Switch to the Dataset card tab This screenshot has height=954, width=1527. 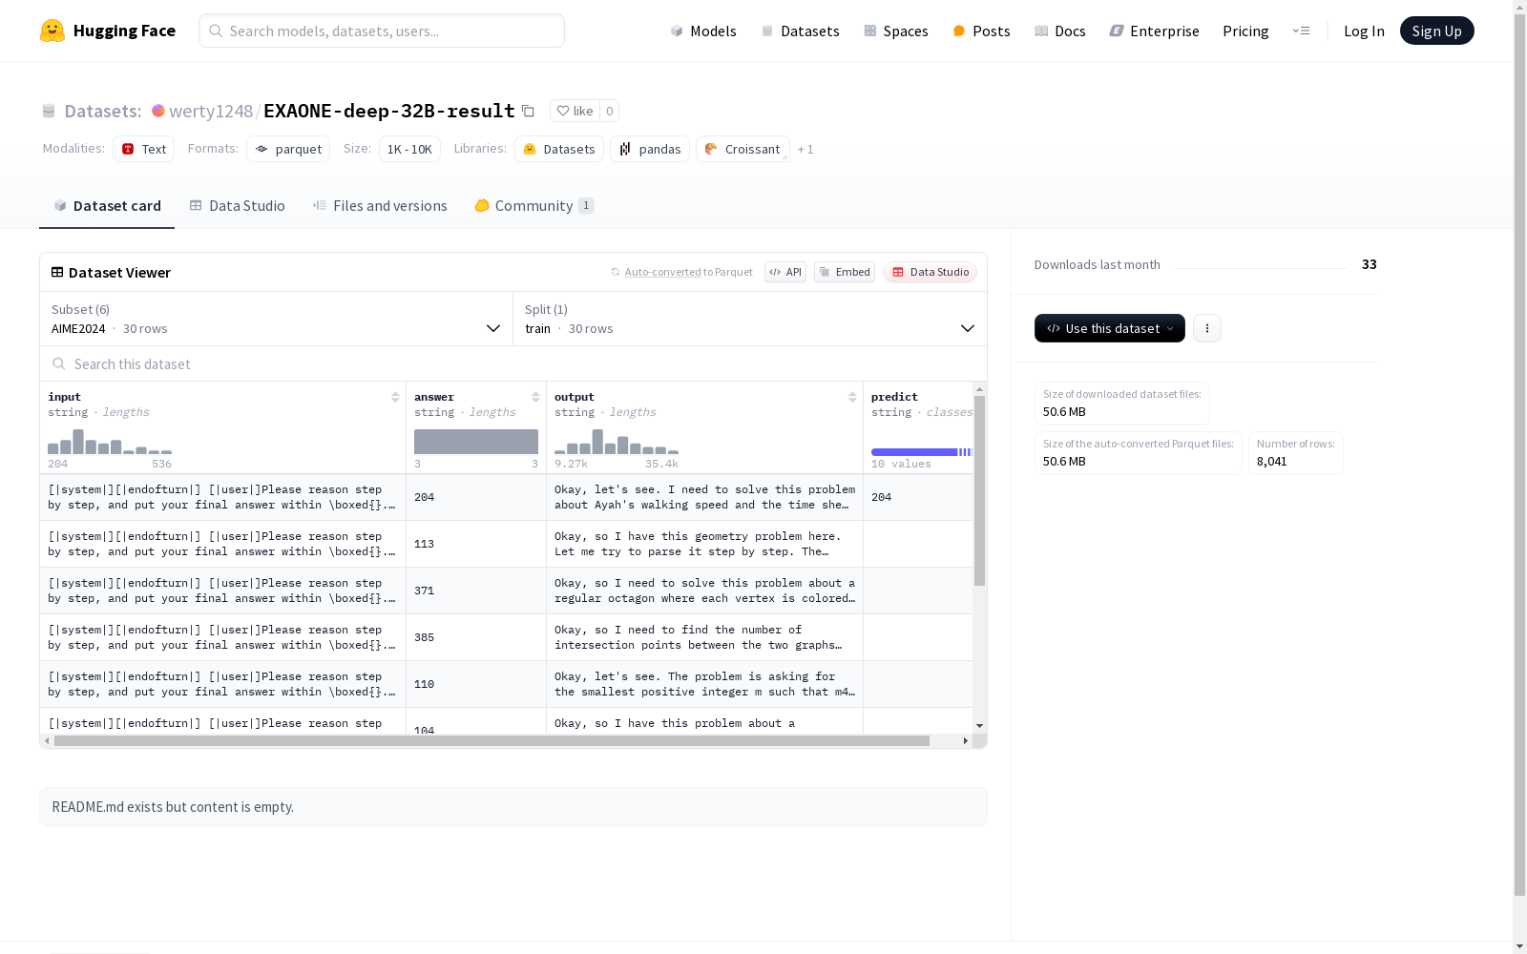[x=107, y=205]
